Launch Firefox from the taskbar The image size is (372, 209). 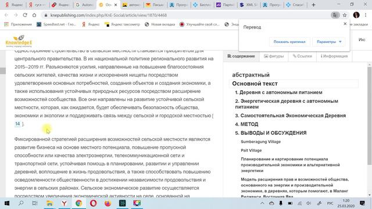pyautogui.click(x=108, y=203)
